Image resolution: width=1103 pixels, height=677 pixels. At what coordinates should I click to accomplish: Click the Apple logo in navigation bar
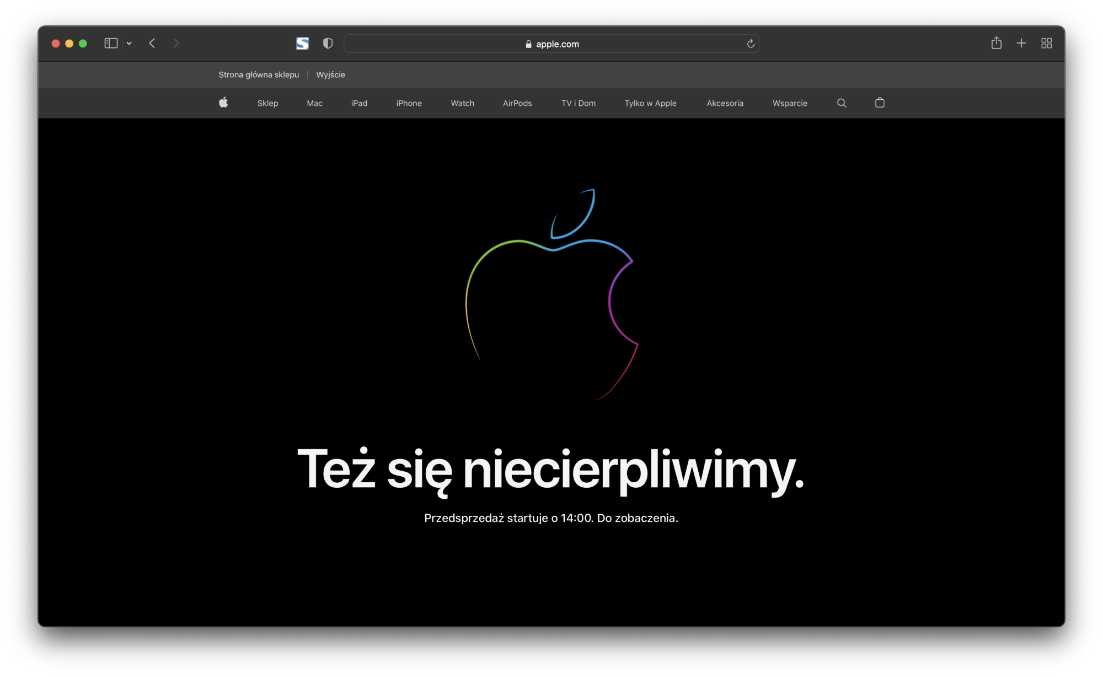223,103
